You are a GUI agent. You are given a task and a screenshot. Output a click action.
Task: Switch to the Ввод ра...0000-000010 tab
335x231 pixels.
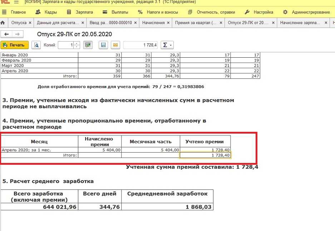(x=111, y=23)
